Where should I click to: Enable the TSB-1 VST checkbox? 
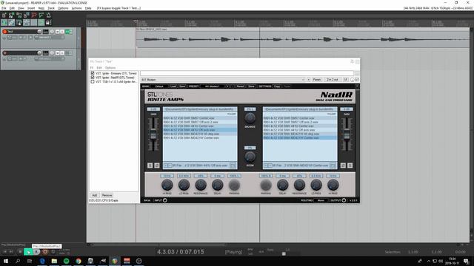93,82
